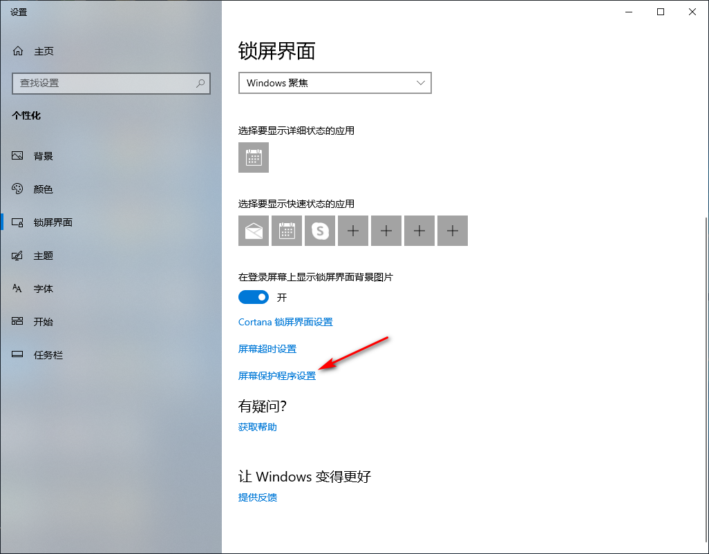The width and height of the screenshot is (709, 554).
Task: Open Cortana 锁屏界面设置 link
Action: point(285,322)
